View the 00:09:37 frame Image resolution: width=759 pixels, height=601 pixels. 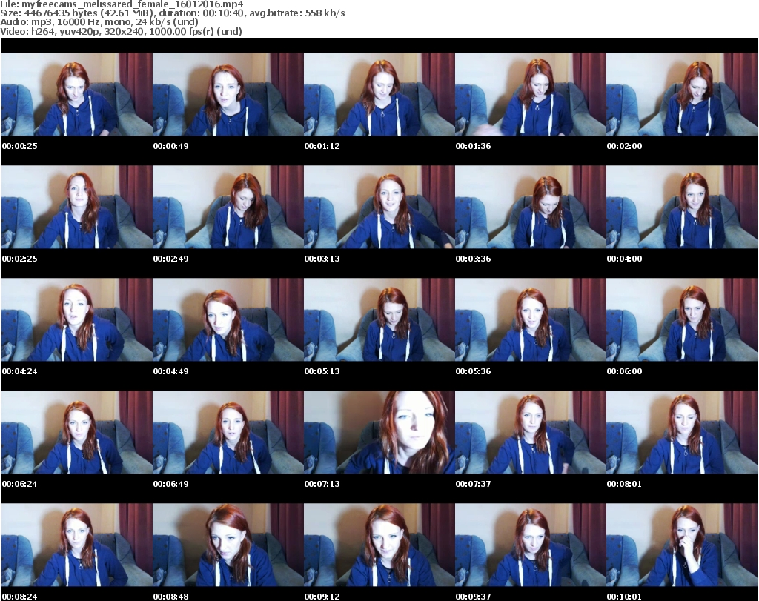click(531, 545)
